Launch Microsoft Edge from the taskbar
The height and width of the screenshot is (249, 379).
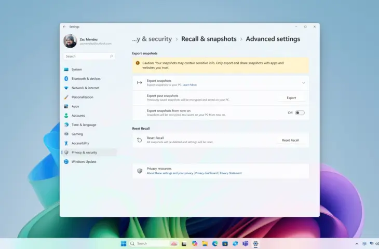pos(215,243)
